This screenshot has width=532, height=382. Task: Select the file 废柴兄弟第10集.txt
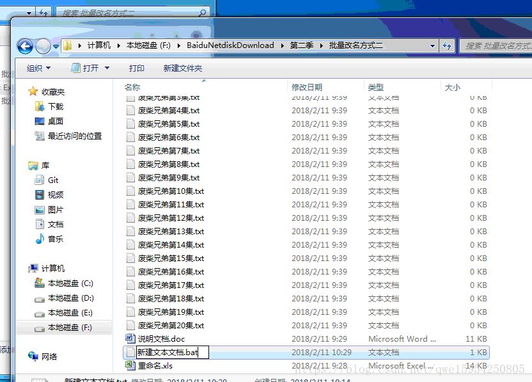point(171,191)
